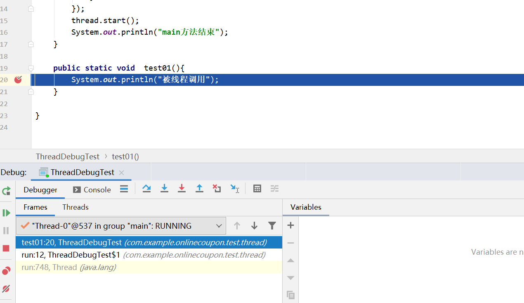
Task: Toggle the frames filter funnel icon
Action: [272, 225]
